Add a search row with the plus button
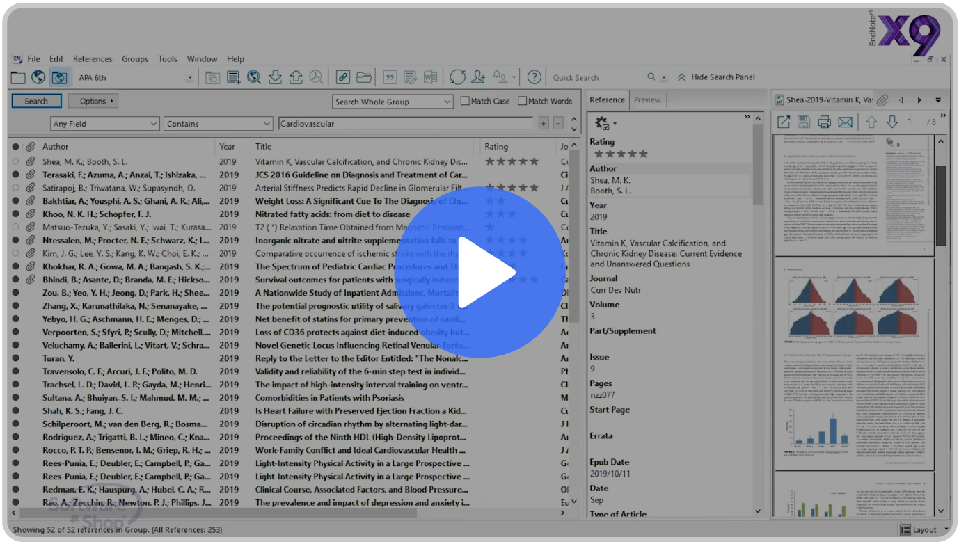The height and width of the screenshot is (544, 959). 544,124
